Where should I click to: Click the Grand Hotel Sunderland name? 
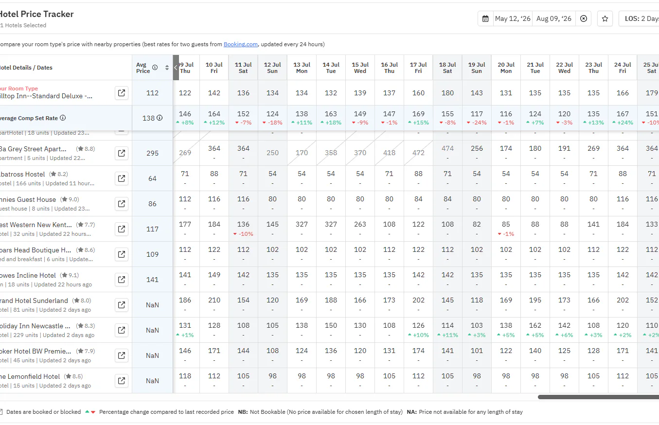[x=34, y=301]
